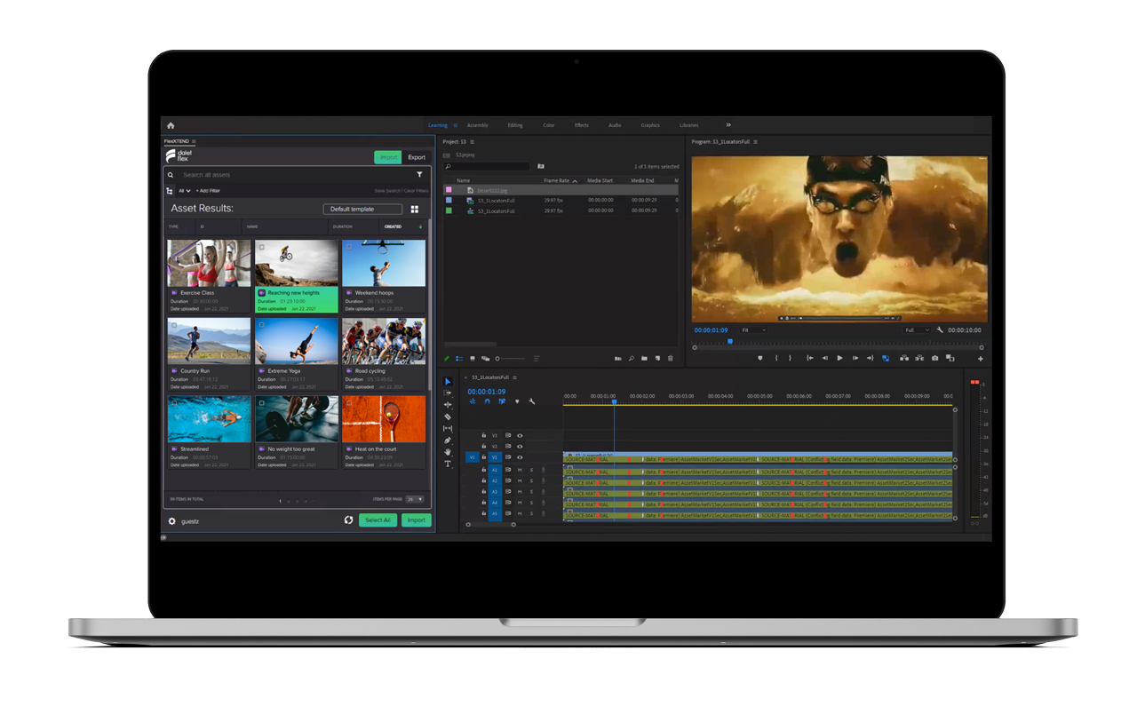Play the program monitor video
Image resolution: width=1137 pixels, height=706 pixels.
pyautogui.click(x=839, y=359)
